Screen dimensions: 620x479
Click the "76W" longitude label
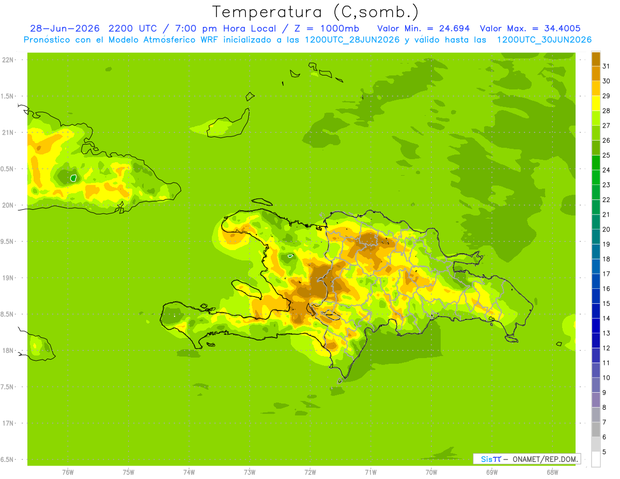pos(68,472)
